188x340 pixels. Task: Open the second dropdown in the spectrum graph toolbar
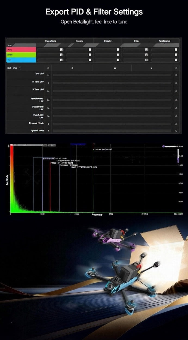pyautogui.click(x=34, y=145)
